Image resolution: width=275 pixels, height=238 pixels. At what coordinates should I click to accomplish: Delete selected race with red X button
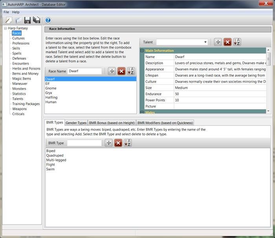point(121,71)
